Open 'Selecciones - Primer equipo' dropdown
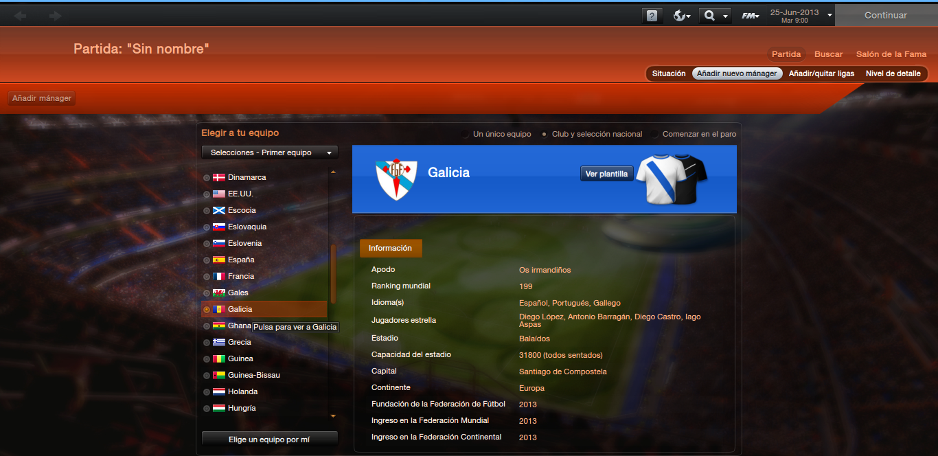938x456 pixels. point(270,152)
